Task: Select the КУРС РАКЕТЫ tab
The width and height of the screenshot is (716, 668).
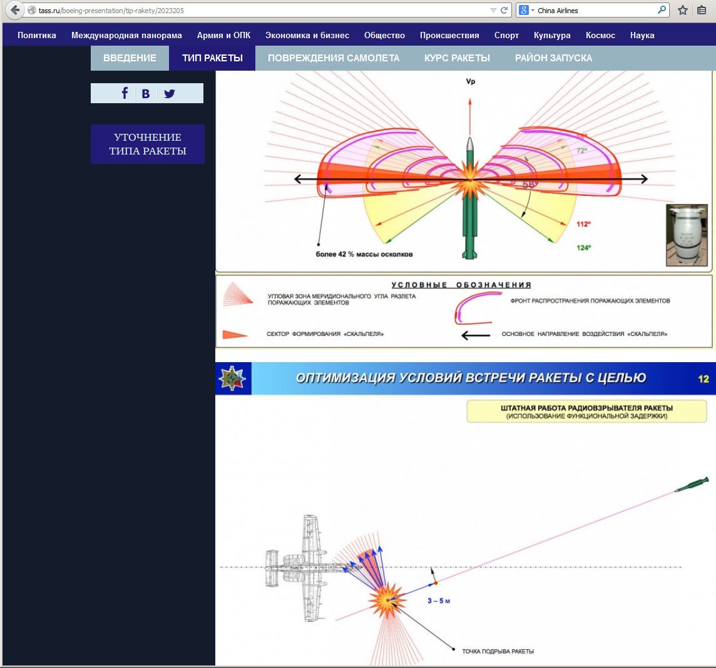Action: (x=457, y=58)
